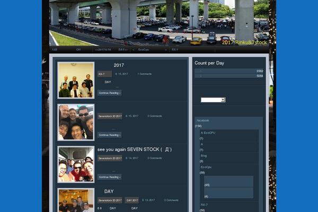Screen dimensions: 318x212
Task: Open the thumbnail of the see you again post
Action: click(x=76, y=164)
